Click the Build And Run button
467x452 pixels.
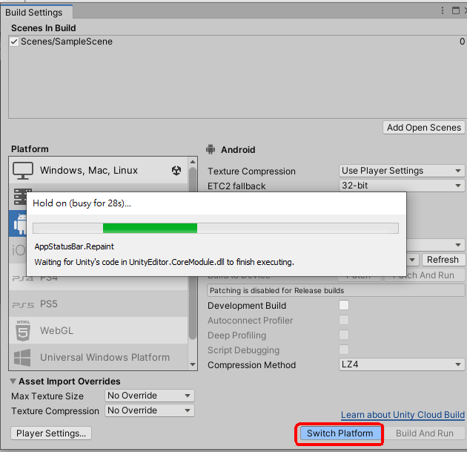[x=425, y=433]
